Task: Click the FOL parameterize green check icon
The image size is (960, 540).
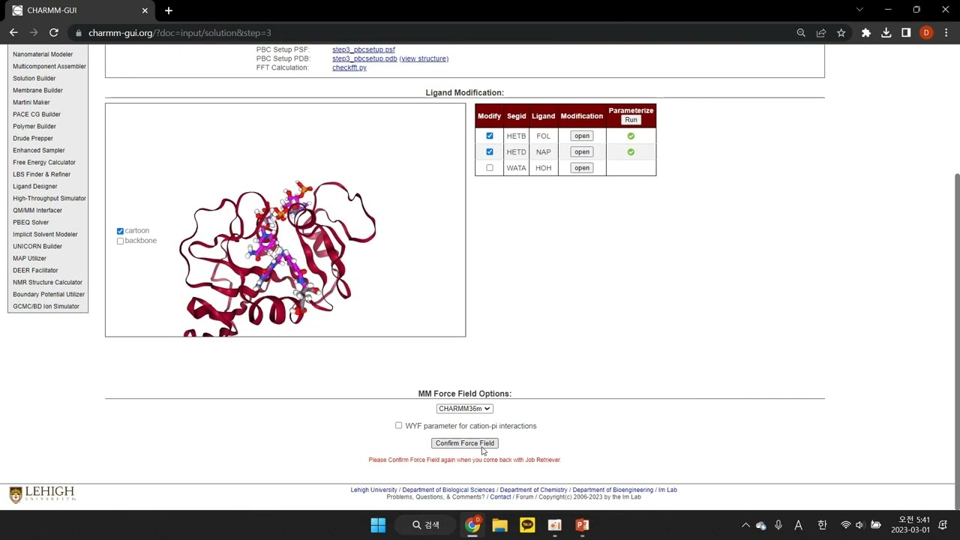Action: [x=631, y=136]
